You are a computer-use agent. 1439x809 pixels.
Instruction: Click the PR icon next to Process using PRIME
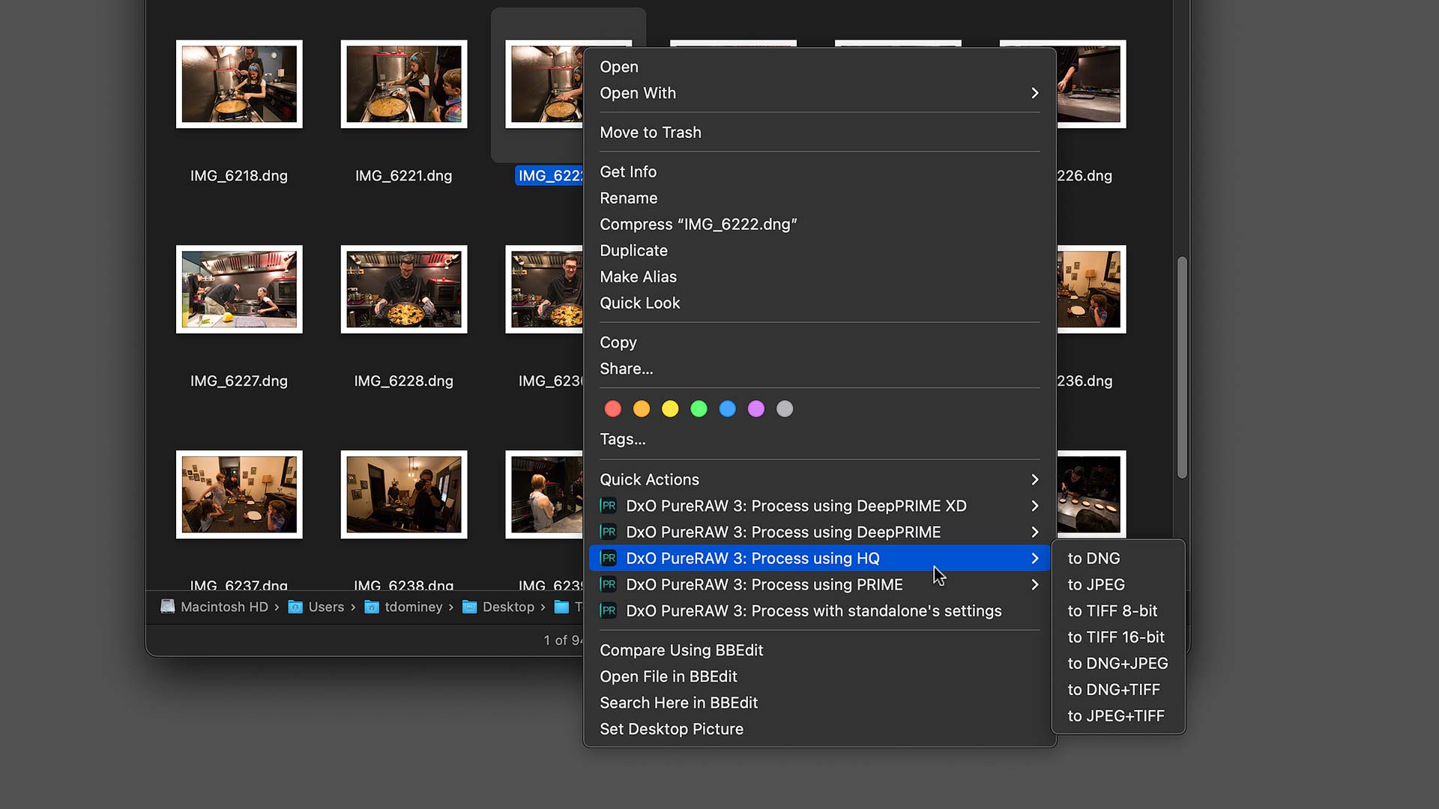click(609, 584)
